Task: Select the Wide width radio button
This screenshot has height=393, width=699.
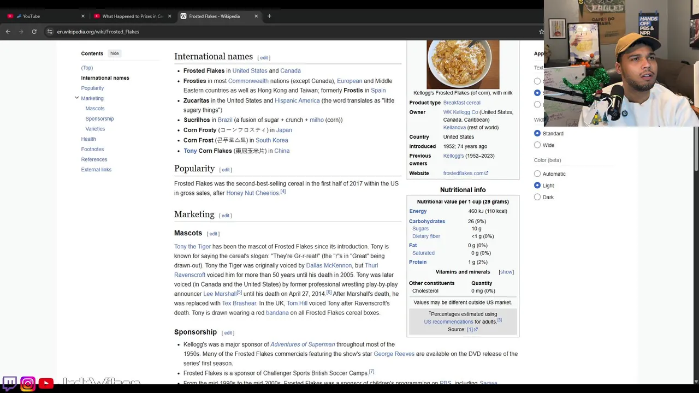Action: [x=537, y=145]
